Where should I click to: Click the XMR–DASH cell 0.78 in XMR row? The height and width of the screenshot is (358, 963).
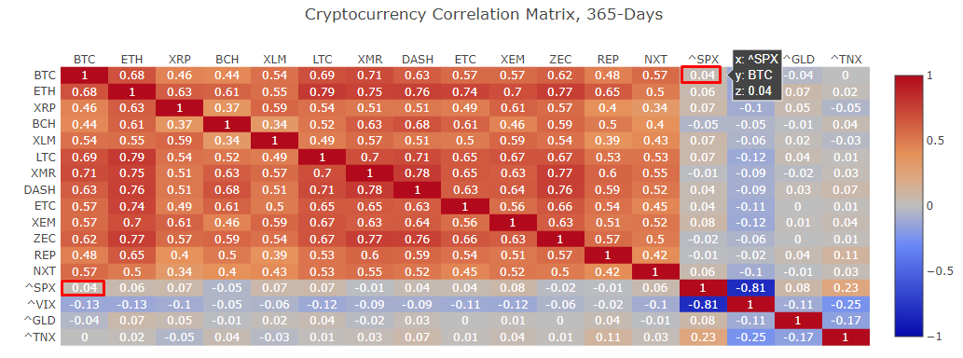pyautogui.click(x=418, y=173)
